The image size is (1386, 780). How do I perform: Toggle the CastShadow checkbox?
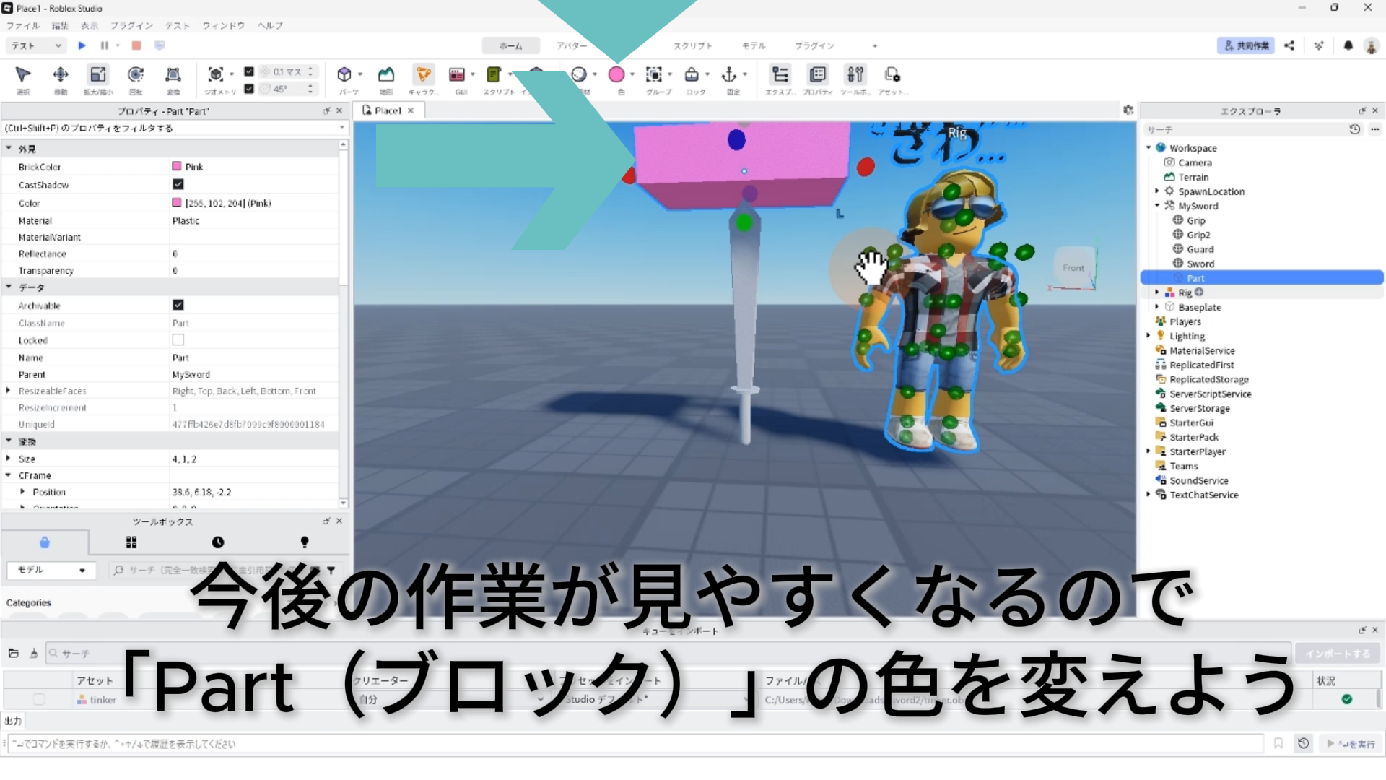tap(178, 185)
